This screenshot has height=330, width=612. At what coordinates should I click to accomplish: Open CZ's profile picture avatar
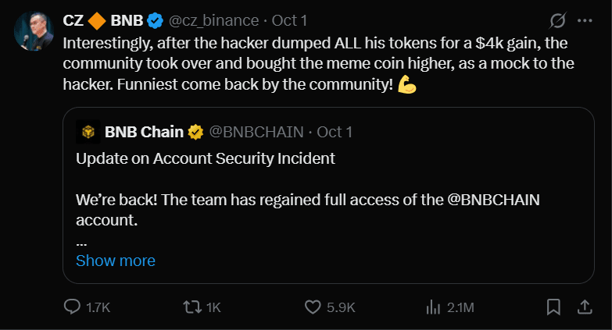click(x=32, y=30)
